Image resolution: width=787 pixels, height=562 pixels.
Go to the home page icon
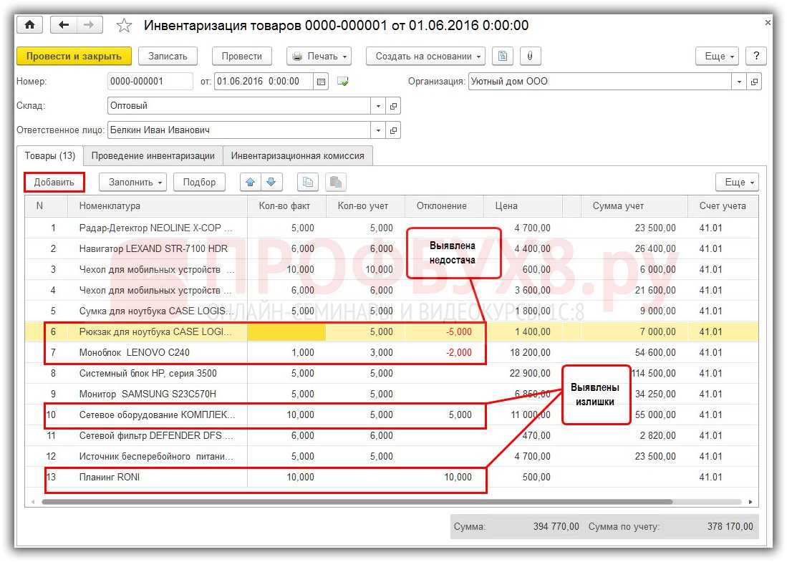click(x=29, y=25)
